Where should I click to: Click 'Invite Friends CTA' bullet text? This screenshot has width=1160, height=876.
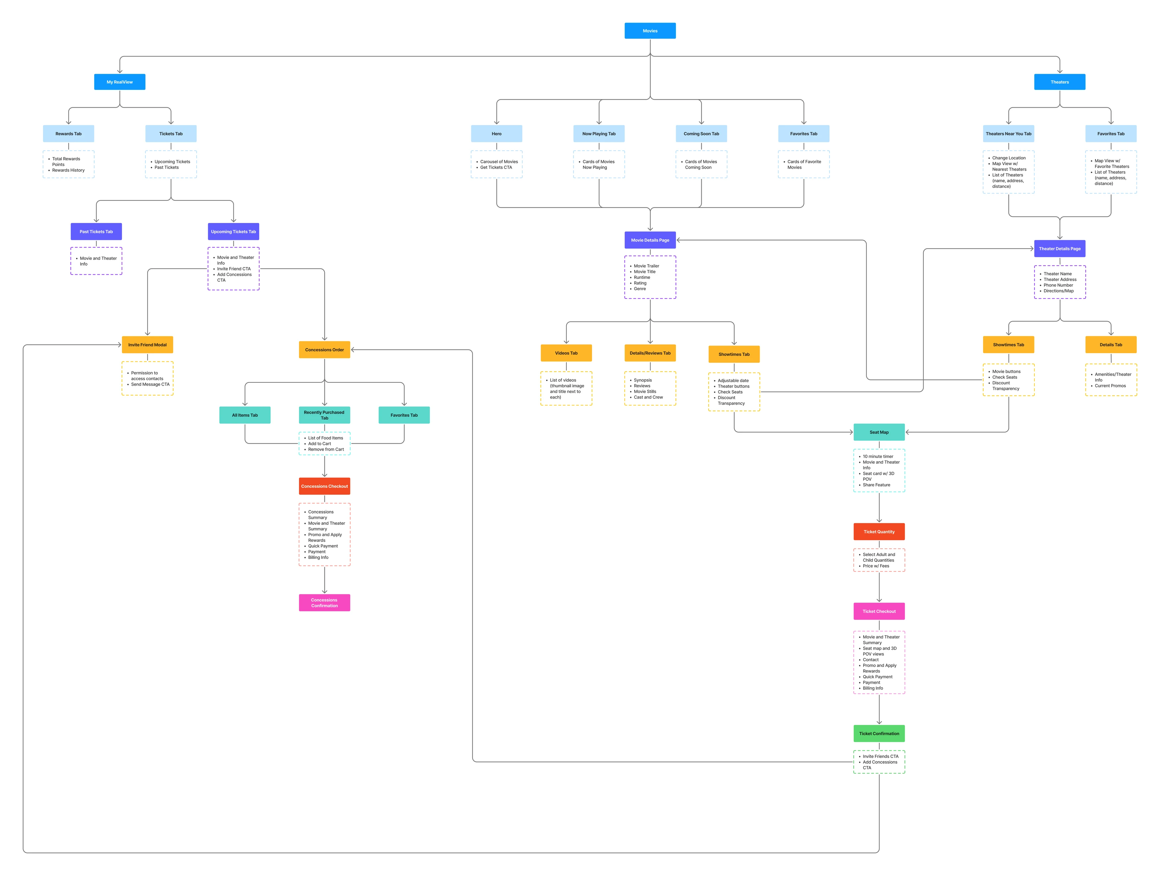coord(880,756)
